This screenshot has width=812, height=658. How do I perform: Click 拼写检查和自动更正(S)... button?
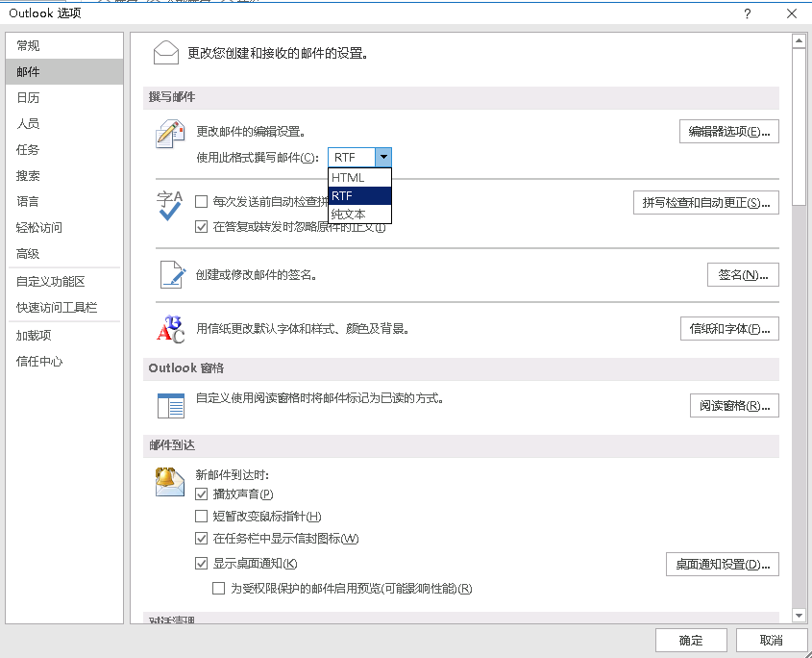coord(706,202)
